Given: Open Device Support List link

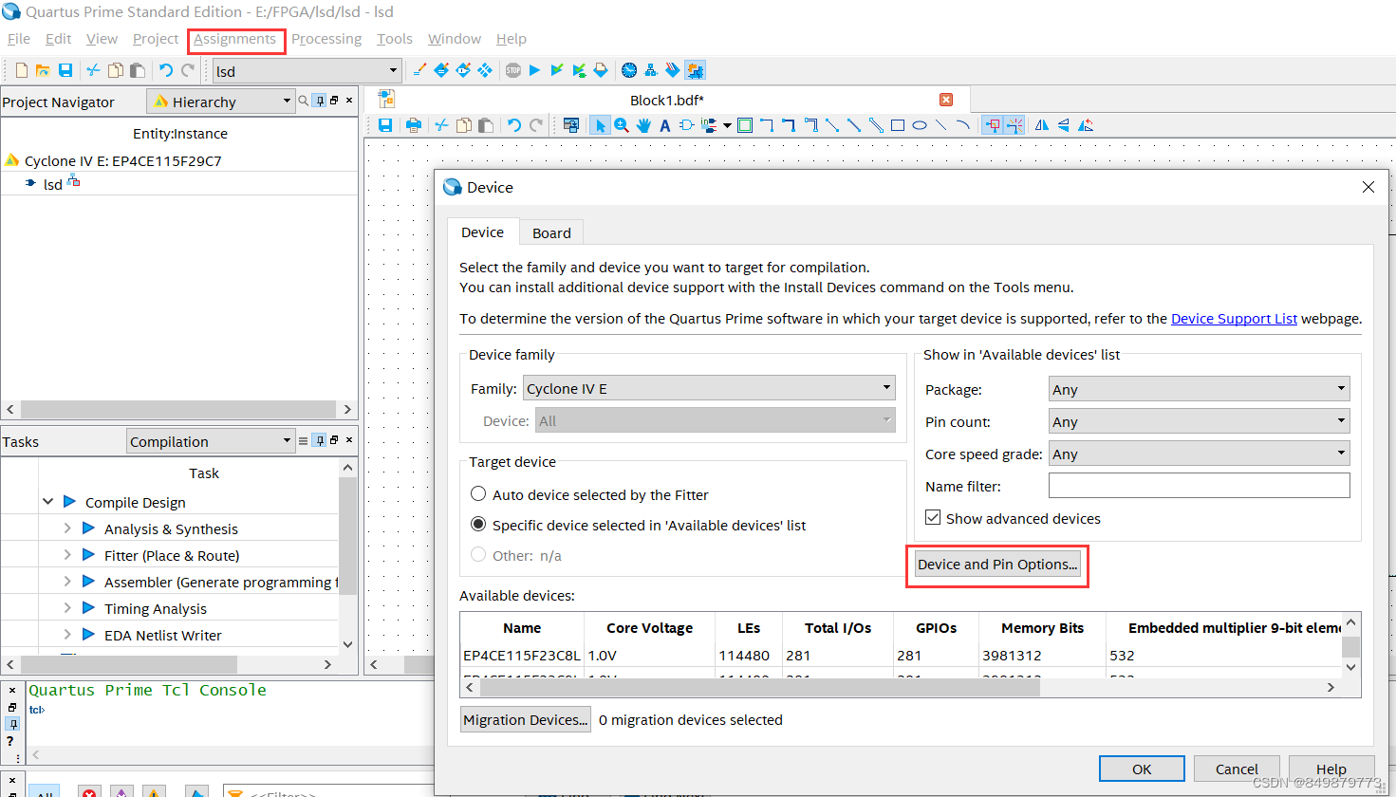Looking at the screenshot, I should [1234, 319].
